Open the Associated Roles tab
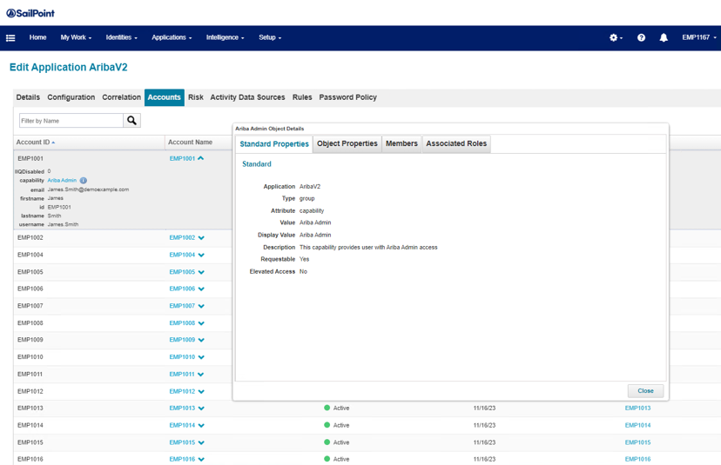Viewport: 721px width, 465px height. click(456, 143)
